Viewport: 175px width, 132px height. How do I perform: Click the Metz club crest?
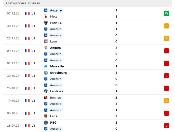(x=46, y=17)
